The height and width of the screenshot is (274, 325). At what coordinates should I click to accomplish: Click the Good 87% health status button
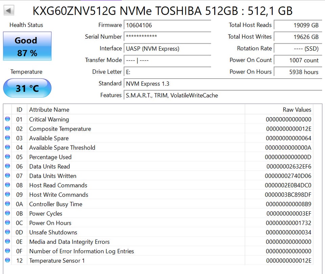tap(27, 46)
